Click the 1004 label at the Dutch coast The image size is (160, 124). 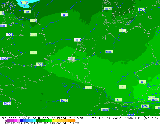[x=78, y=40]
